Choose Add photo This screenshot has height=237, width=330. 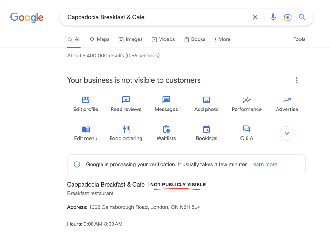[x=206, y=104]
